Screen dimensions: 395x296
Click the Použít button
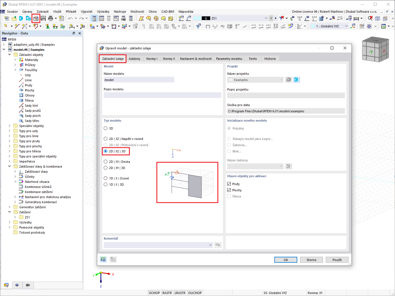tap(337, 260)
